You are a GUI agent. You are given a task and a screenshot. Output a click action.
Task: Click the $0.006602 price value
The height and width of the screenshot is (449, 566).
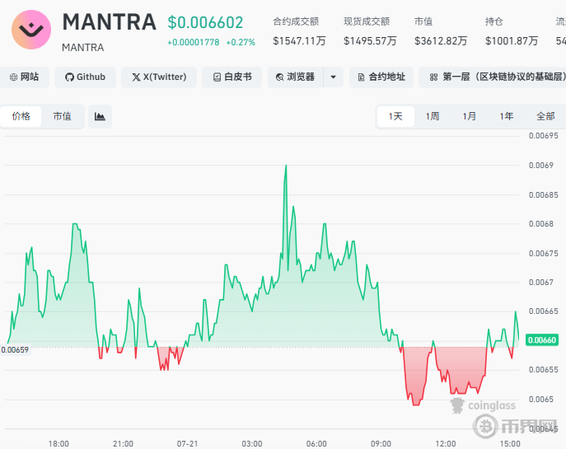205,22
